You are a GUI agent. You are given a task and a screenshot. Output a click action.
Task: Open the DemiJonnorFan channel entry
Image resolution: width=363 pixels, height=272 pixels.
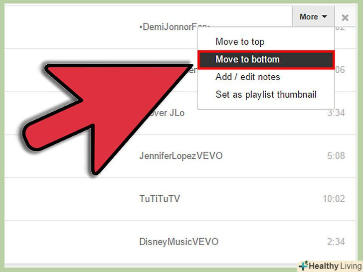tap(169, 27)
